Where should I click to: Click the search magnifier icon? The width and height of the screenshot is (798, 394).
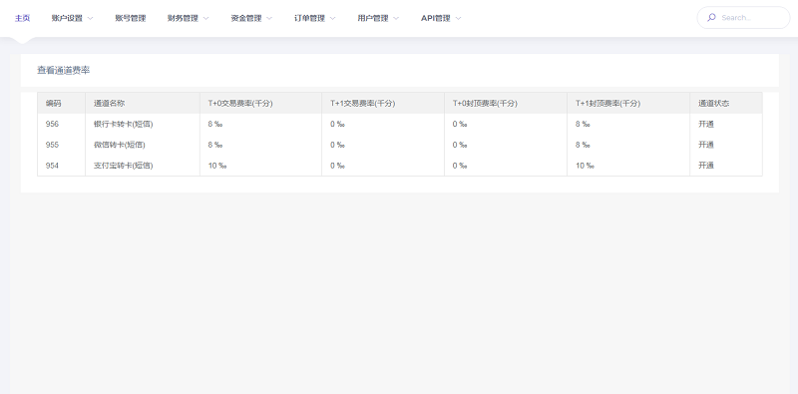point(711,18)
